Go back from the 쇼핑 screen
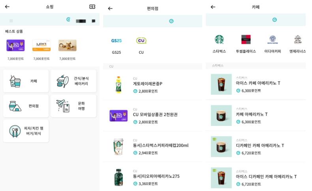The image size is (312, 191). 8,7
